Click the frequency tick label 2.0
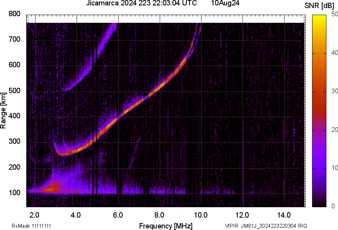 34,215
